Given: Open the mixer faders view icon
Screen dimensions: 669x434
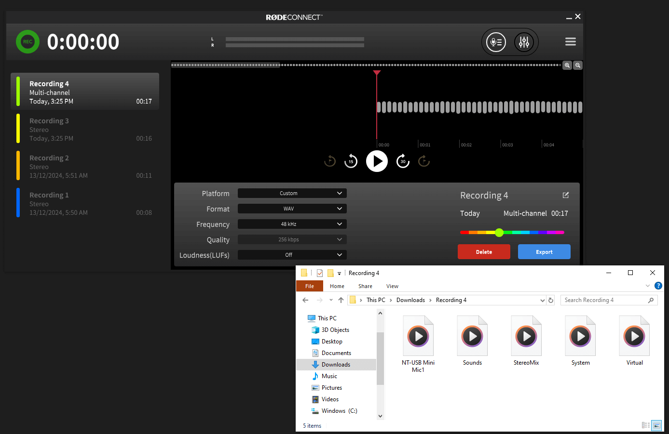Looking at the screenshot, I should [524, 42].
